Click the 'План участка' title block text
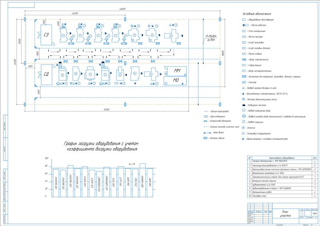Viewport: 320px width, 226px height. pos(285,214)
